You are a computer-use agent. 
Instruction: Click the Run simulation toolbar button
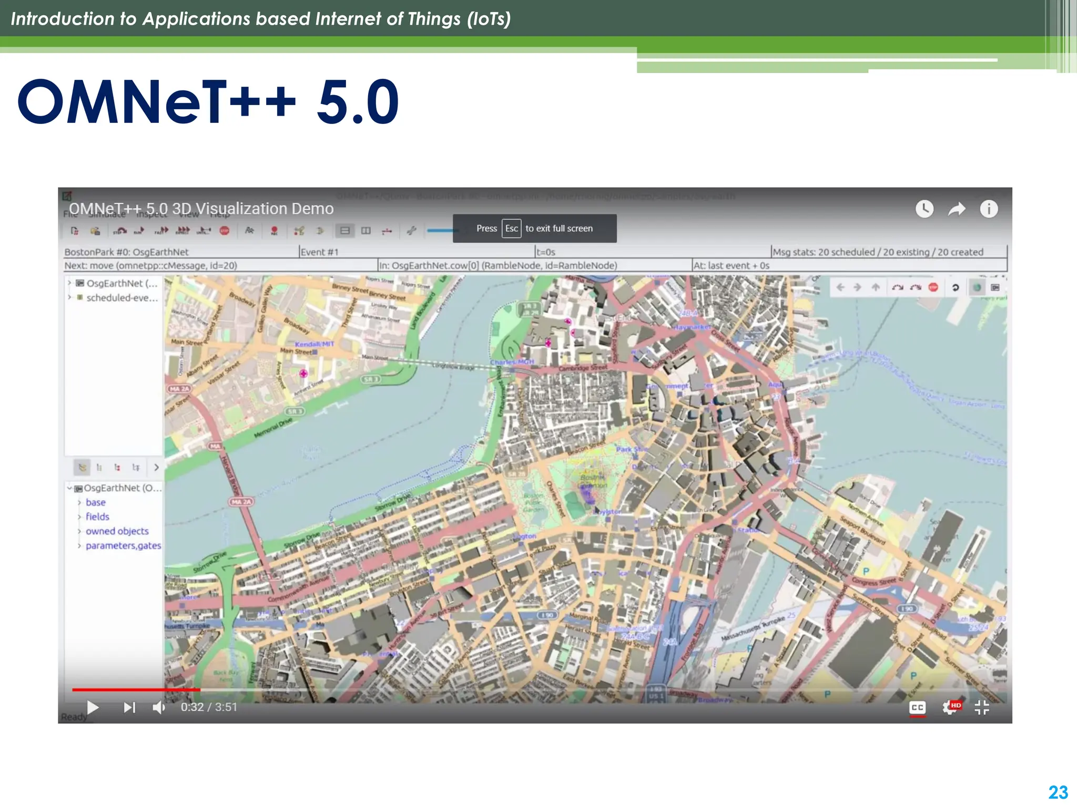[x=139, y=231]
